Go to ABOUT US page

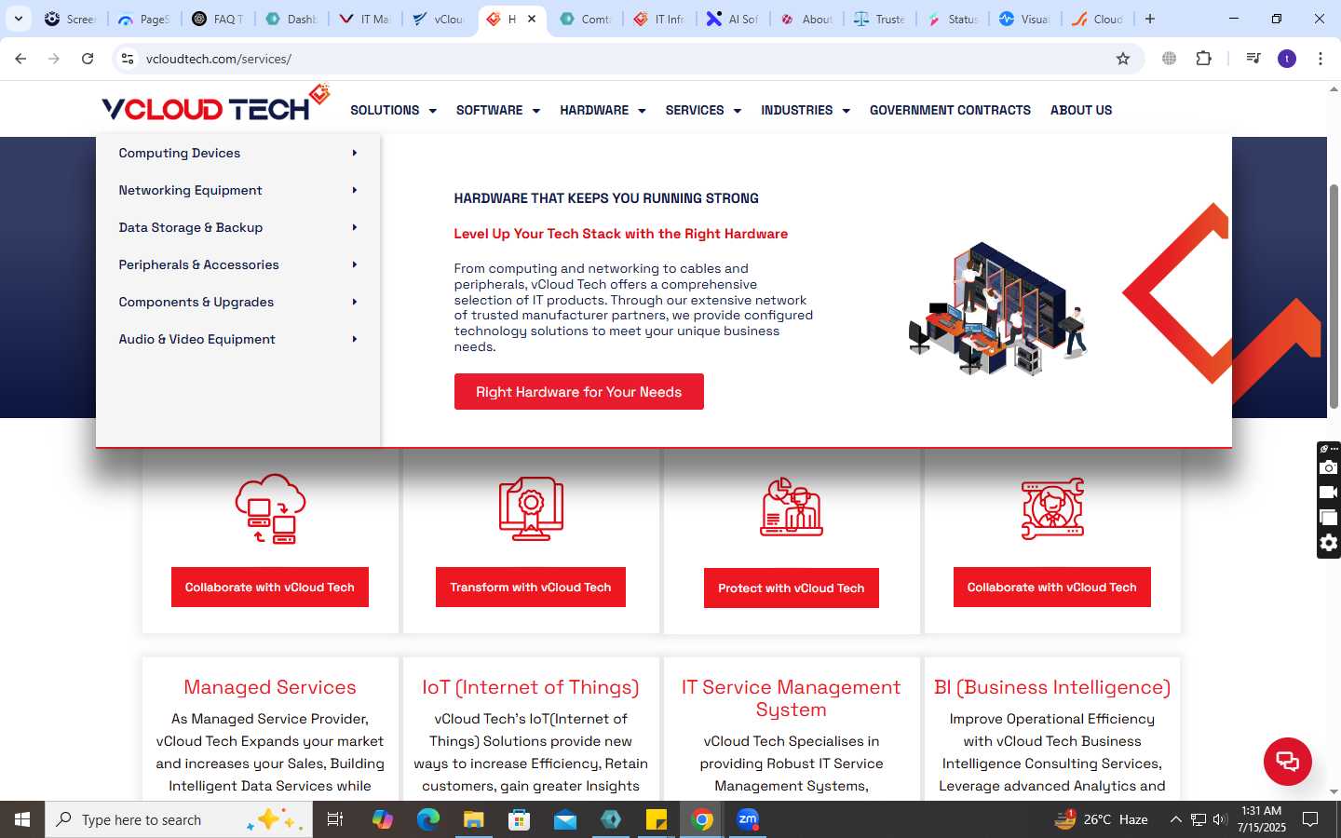coord(1081,110)
